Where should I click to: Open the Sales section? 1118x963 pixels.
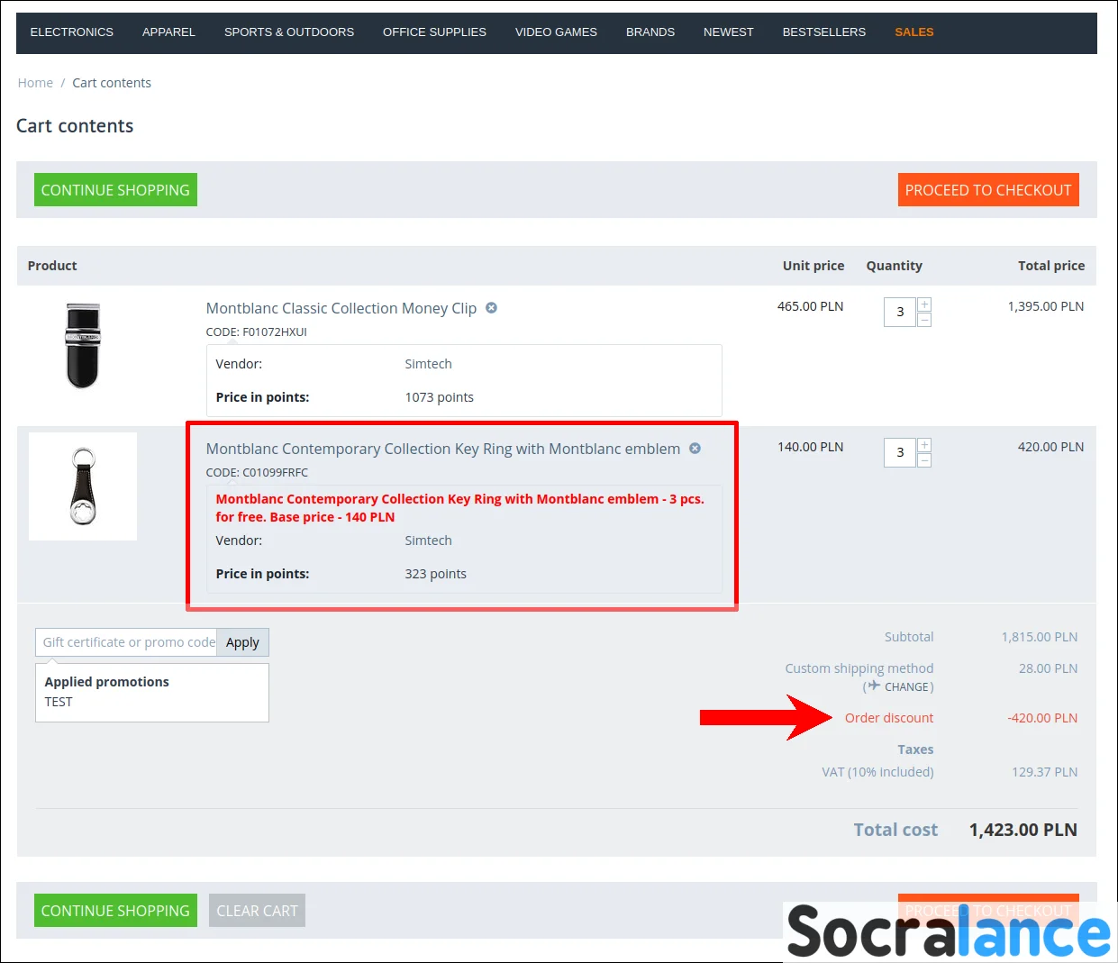click(914, 32)
